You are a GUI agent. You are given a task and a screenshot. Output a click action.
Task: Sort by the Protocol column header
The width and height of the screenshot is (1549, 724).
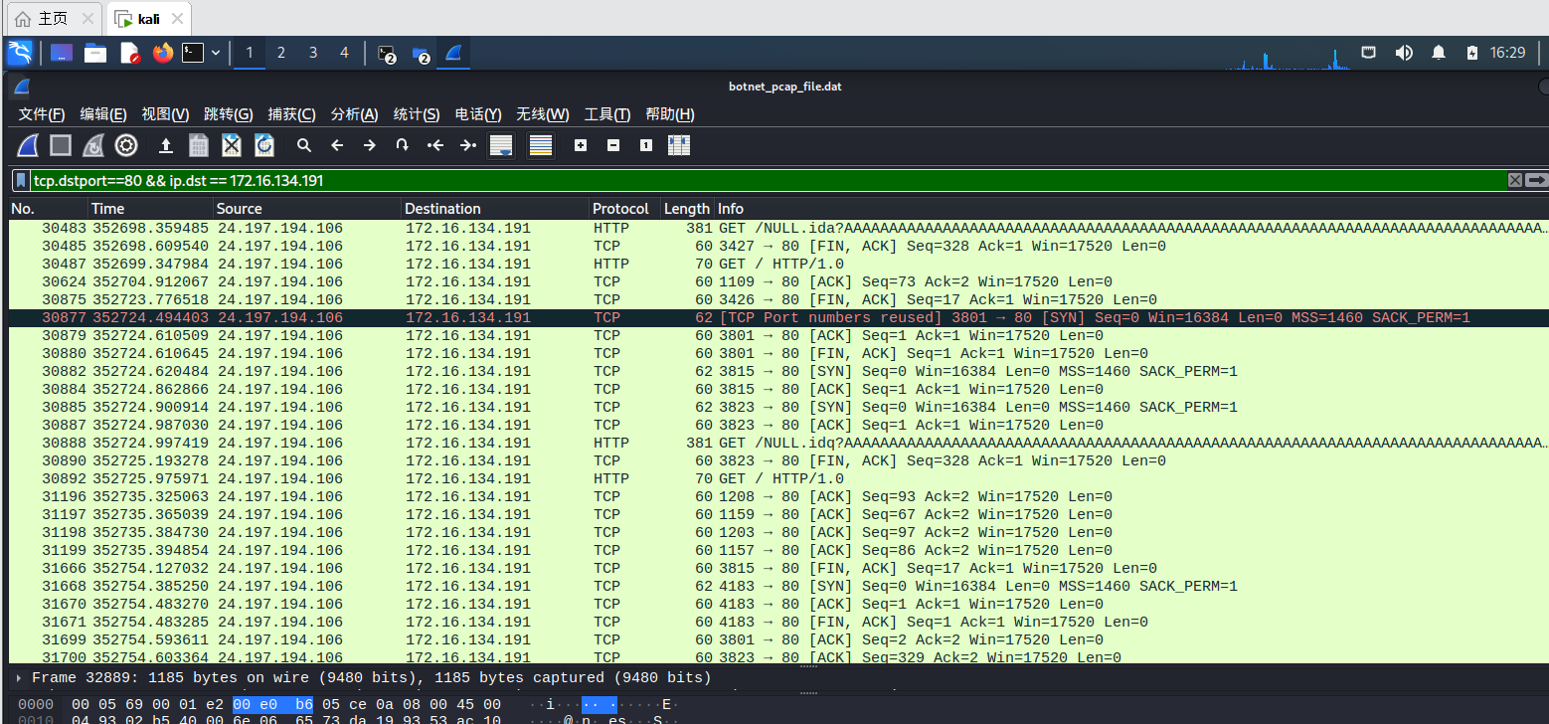pos(624,209)
